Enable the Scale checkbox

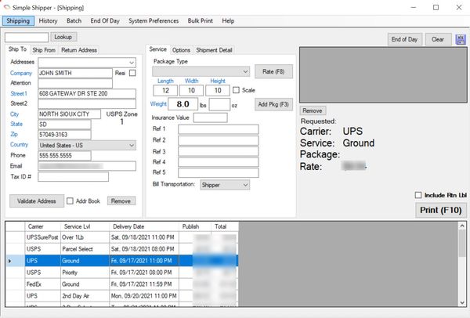pyautogui.click(x=237, y=90)
